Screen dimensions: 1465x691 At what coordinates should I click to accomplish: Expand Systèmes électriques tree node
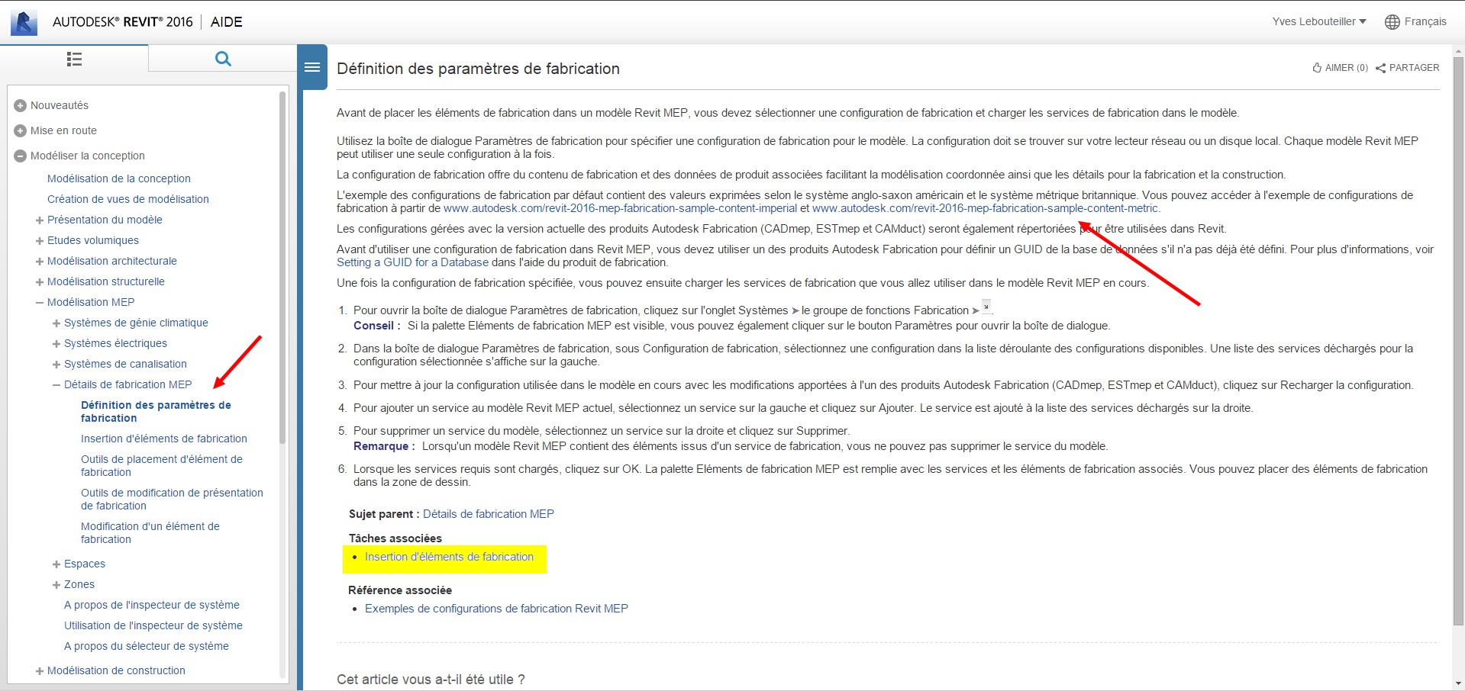coord(56,344)
